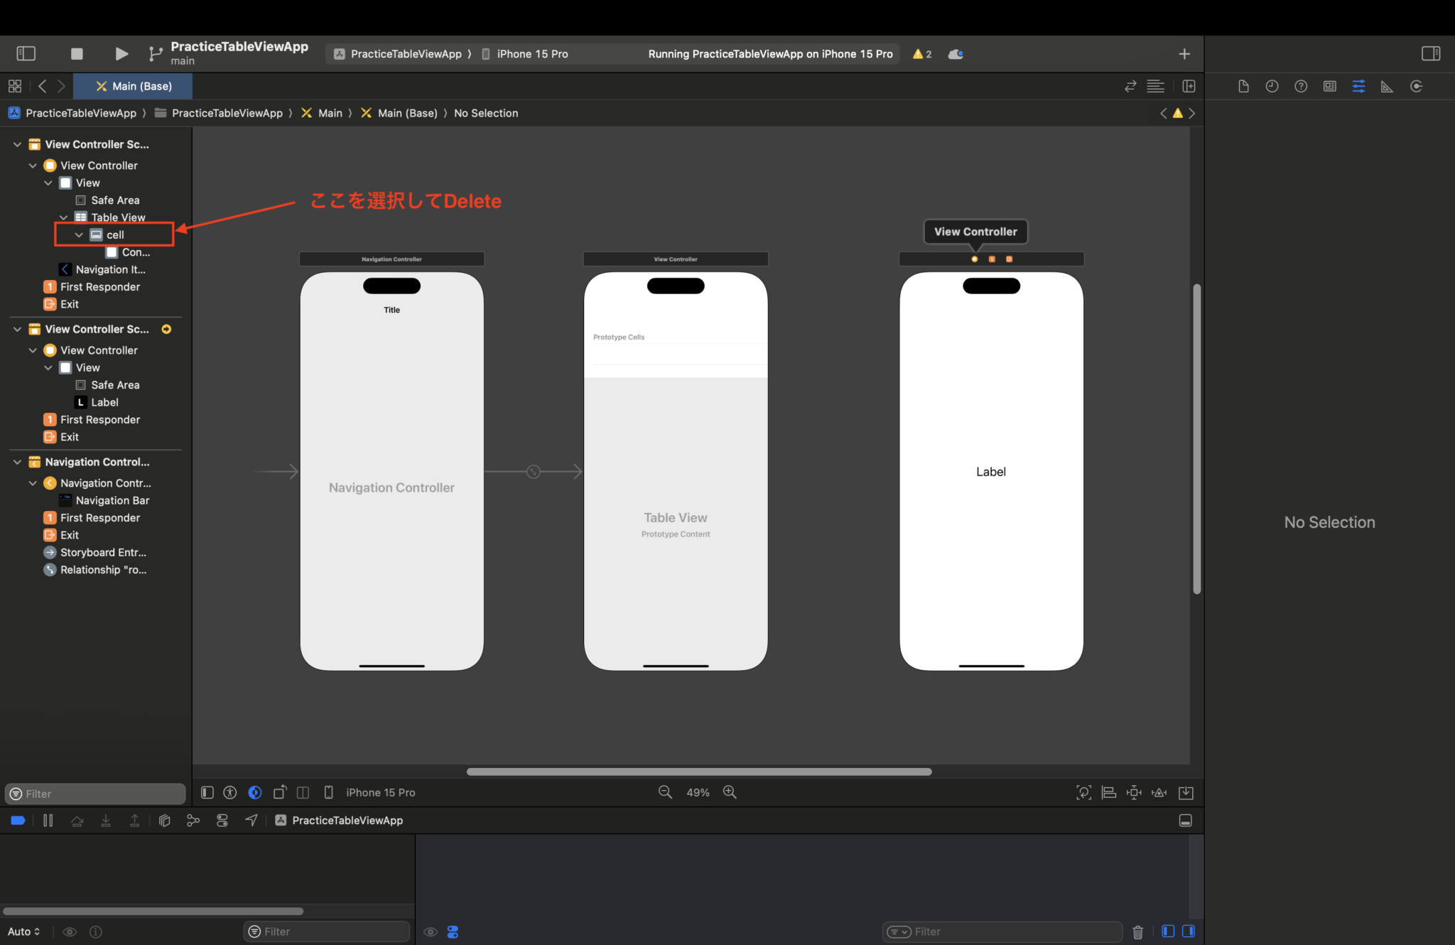Toggle device orientation in the canvas bar
The height and width of the screenshot is (945, 1455).
pos(280,792)
